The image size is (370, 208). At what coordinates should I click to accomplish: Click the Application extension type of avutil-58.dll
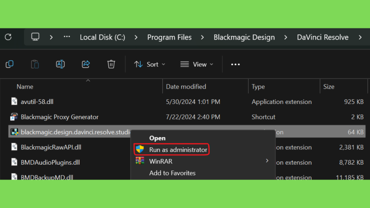click(x=281, y=102)
